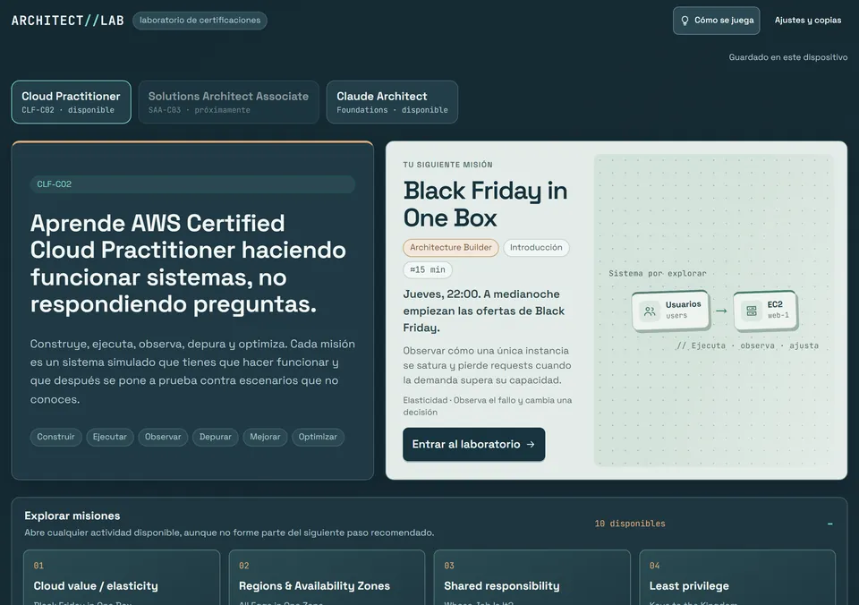Click the Optimizar chip

tap(318, 437)
